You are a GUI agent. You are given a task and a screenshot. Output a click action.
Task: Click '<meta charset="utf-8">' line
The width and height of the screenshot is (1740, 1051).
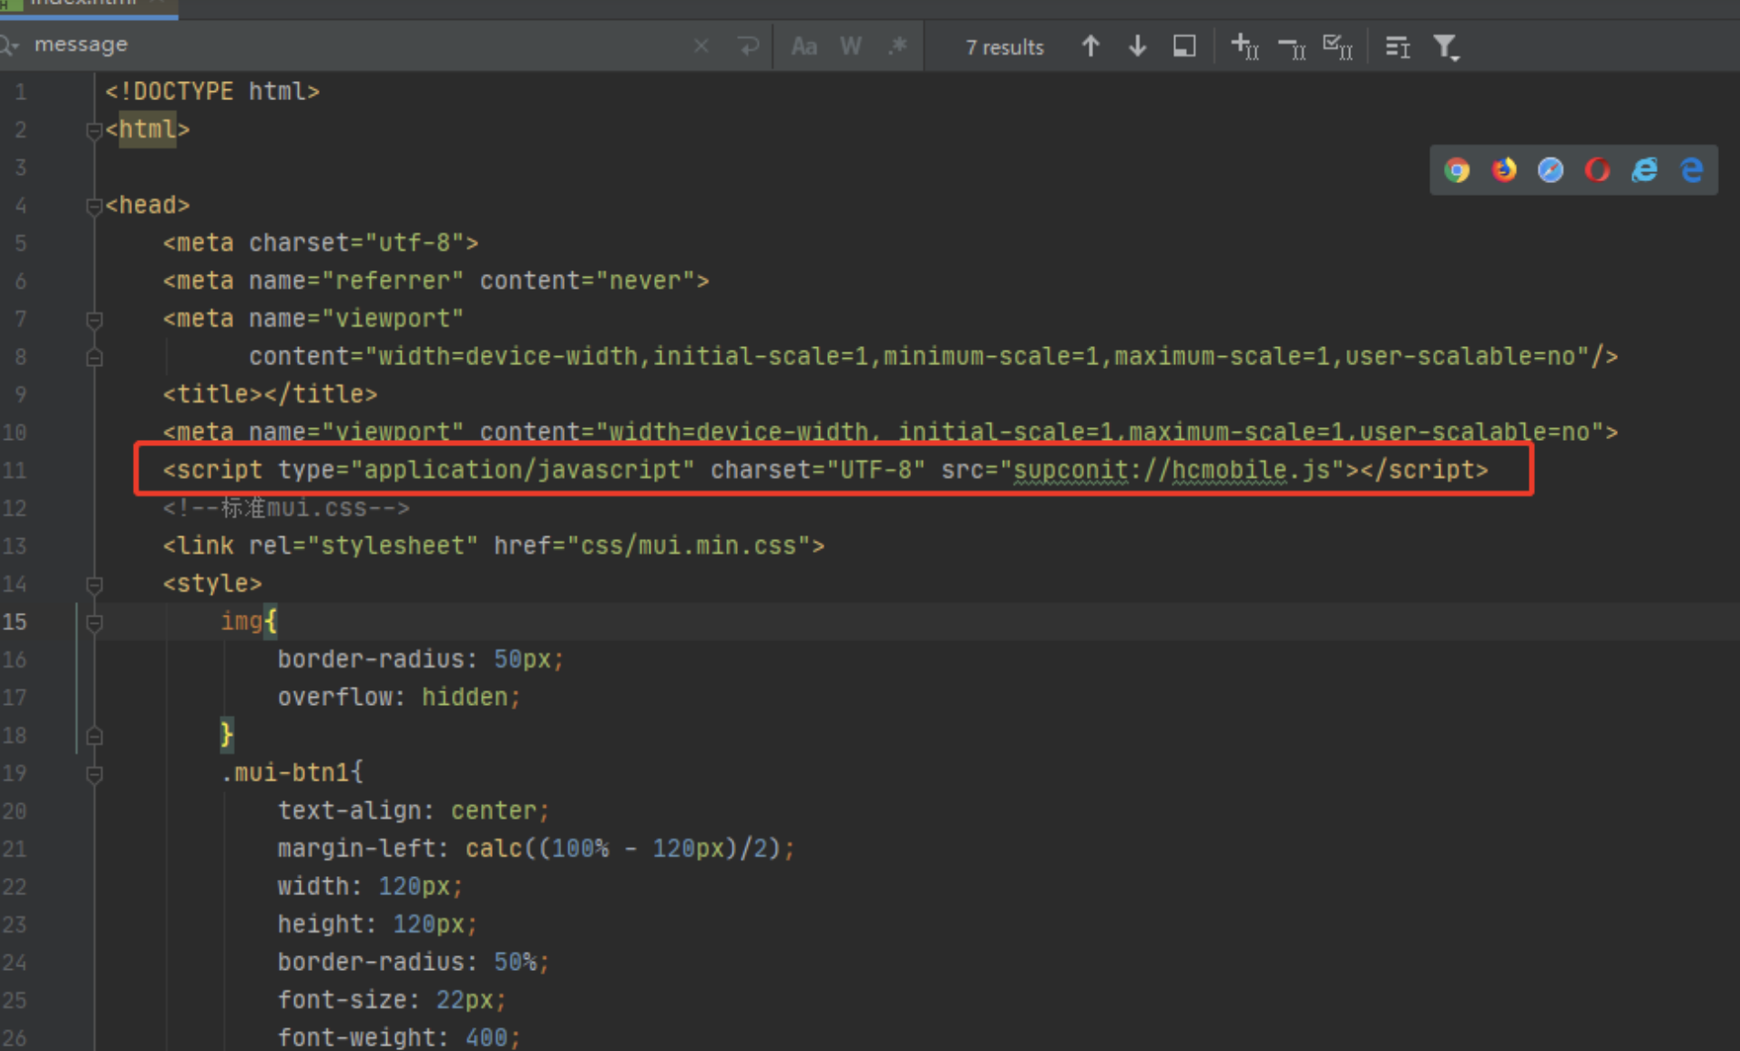tap(321, 243)
